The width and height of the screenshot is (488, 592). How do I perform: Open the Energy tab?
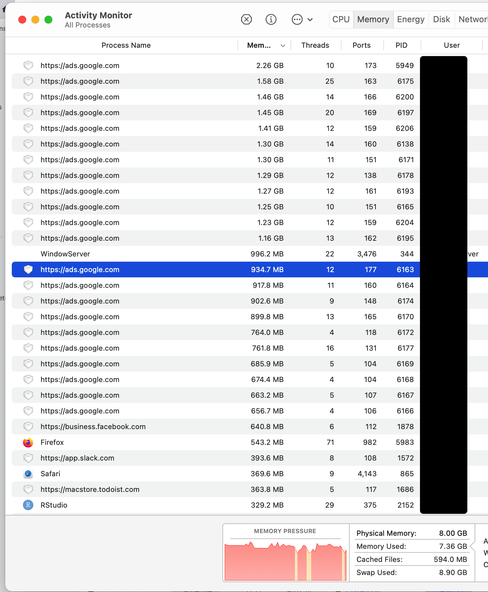(x=411, y=20)
